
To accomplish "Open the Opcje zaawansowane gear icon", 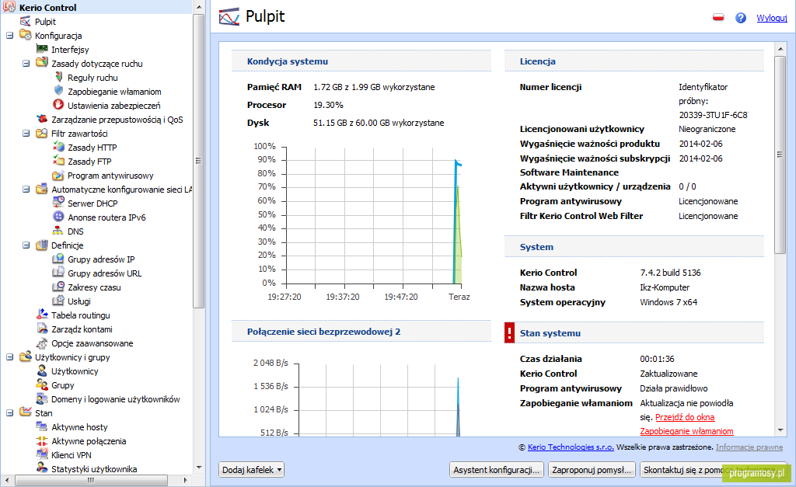I will (x=42, y=343).
